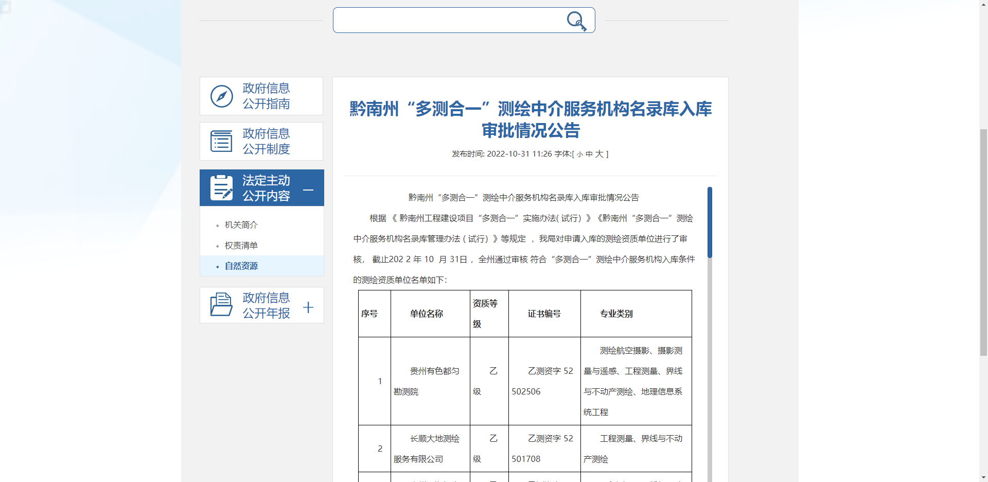Image resolution: width=988 pixels, height=482 pixels.
Task: Expand the 法定主动公开内容 submenu section
Action: point(266,187)
